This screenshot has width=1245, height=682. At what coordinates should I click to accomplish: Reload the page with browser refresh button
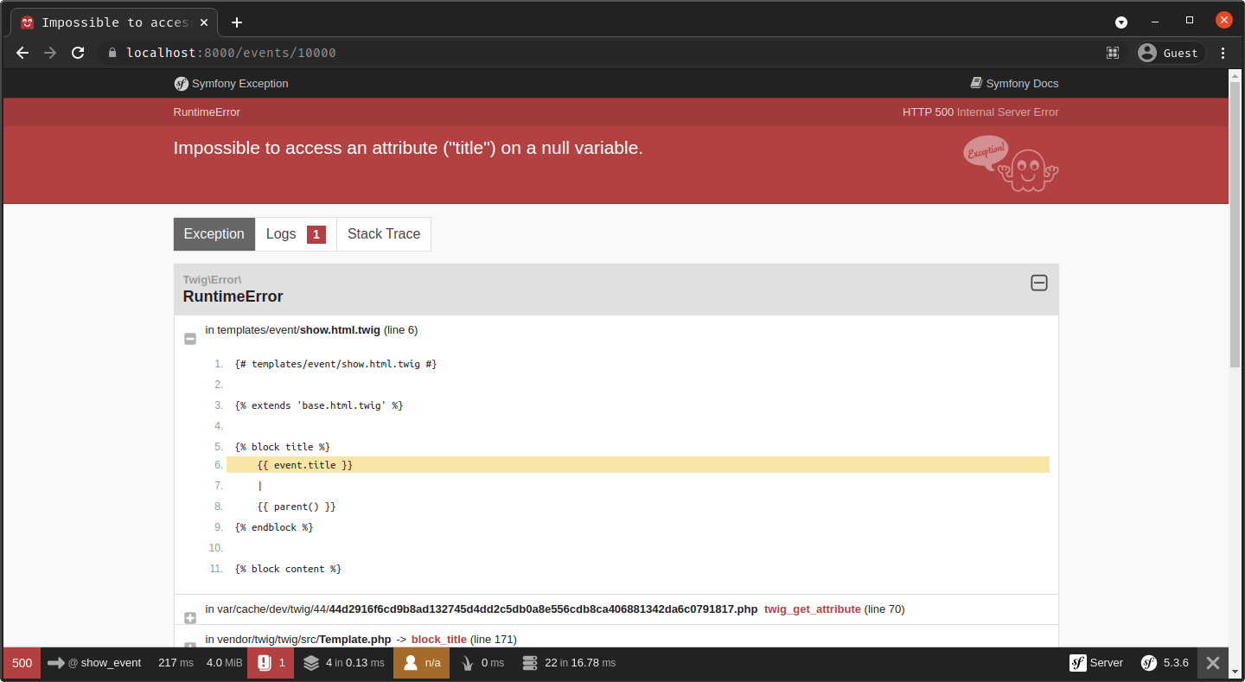78,53
